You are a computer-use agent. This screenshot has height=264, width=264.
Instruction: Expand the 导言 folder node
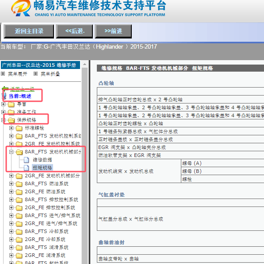tap(3, 104)
